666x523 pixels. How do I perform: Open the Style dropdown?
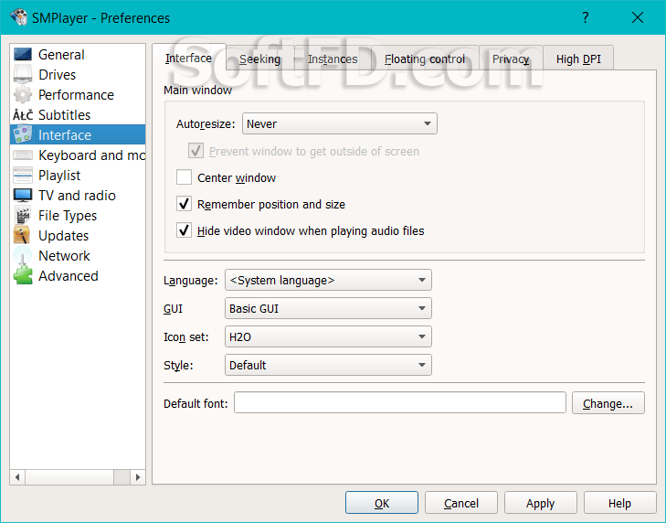coord(328,365)
